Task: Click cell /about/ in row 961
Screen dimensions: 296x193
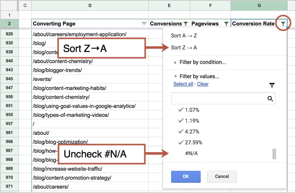Action: pos(90,133)
